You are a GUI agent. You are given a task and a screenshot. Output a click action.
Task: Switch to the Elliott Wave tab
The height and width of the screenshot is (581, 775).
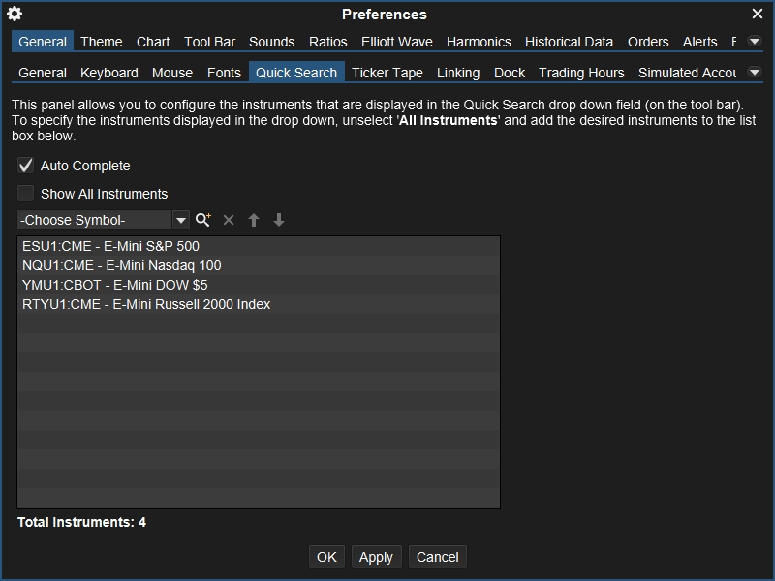coord(396,42)
